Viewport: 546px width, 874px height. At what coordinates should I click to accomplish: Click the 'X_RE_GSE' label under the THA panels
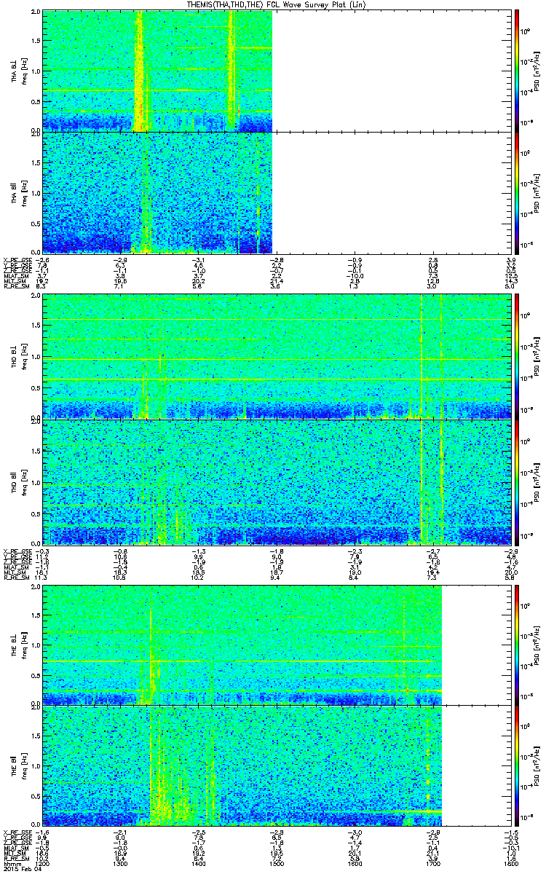(x=17, y=259)
